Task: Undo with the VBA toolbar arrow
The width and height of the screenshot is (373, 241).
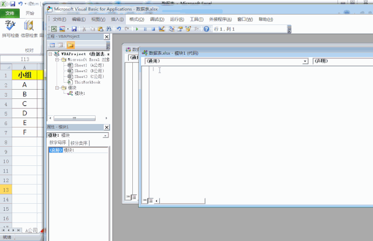Action: tap(119, 29)
